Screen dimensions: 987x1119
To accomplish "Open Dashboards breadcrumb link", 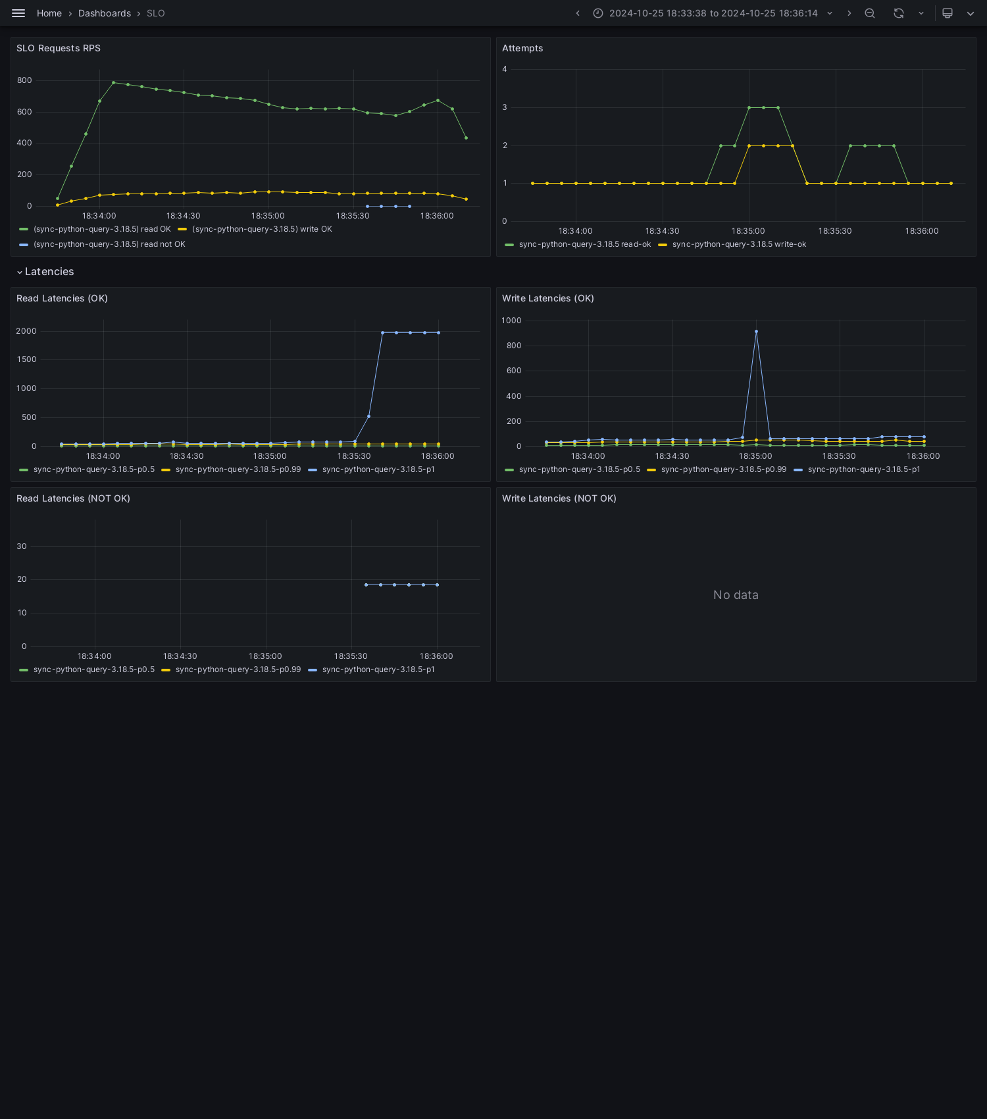I will tap(105, 13).
